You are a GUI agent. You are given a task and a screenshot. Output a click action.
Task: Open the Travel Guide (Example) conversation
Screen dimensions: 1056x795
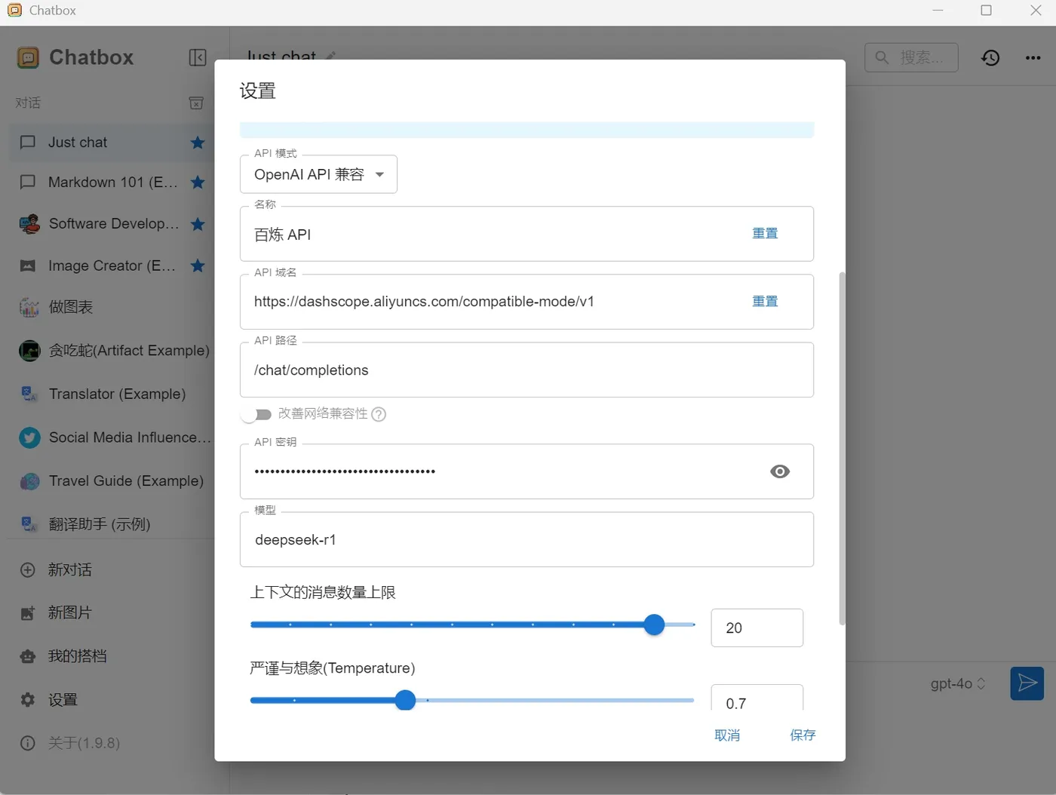(x=112, y=481)
